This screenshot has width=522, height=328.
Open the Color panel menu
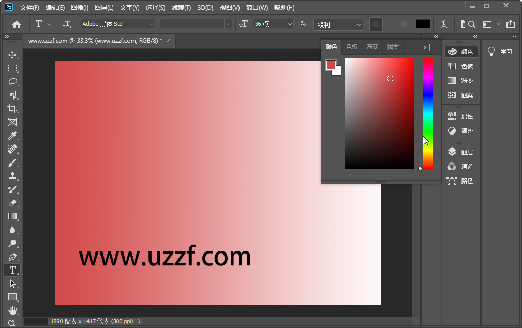coord(436,47)
